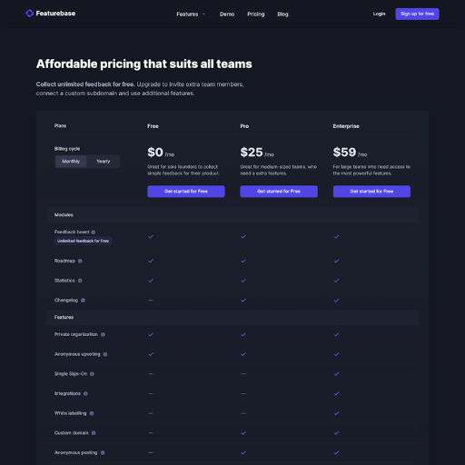The width and height of the screenshot is (465, 465).
Task: Click the Billing cycle label
Action: (x=67, y=149)
